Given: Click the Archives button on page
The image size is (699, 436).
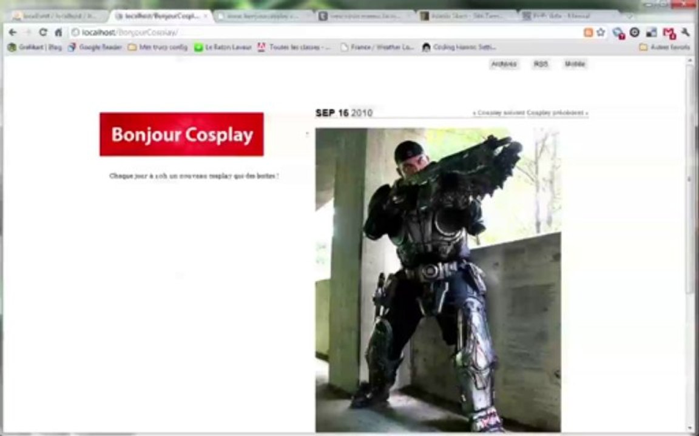Looking at the screenshot, I should (x=504, y=64).
